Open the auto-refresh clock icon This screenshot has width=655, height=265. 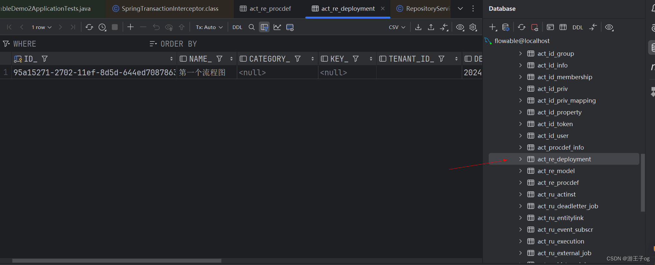[x=102, y=27]
